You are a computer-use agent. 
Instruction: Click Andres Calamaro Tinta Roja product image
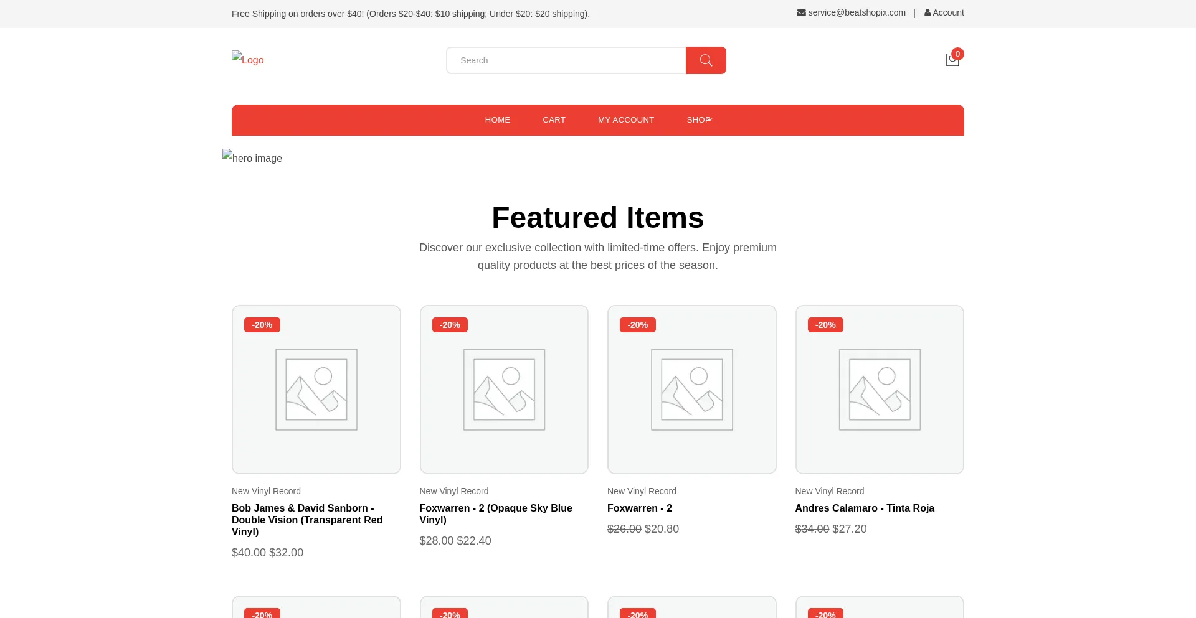(880, 390)
